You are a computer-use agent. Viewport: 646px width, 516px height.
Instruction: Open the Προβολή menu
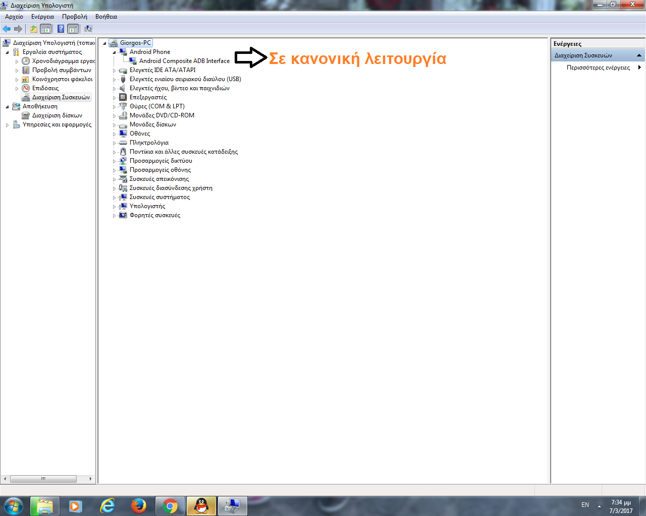pos(74,17)
